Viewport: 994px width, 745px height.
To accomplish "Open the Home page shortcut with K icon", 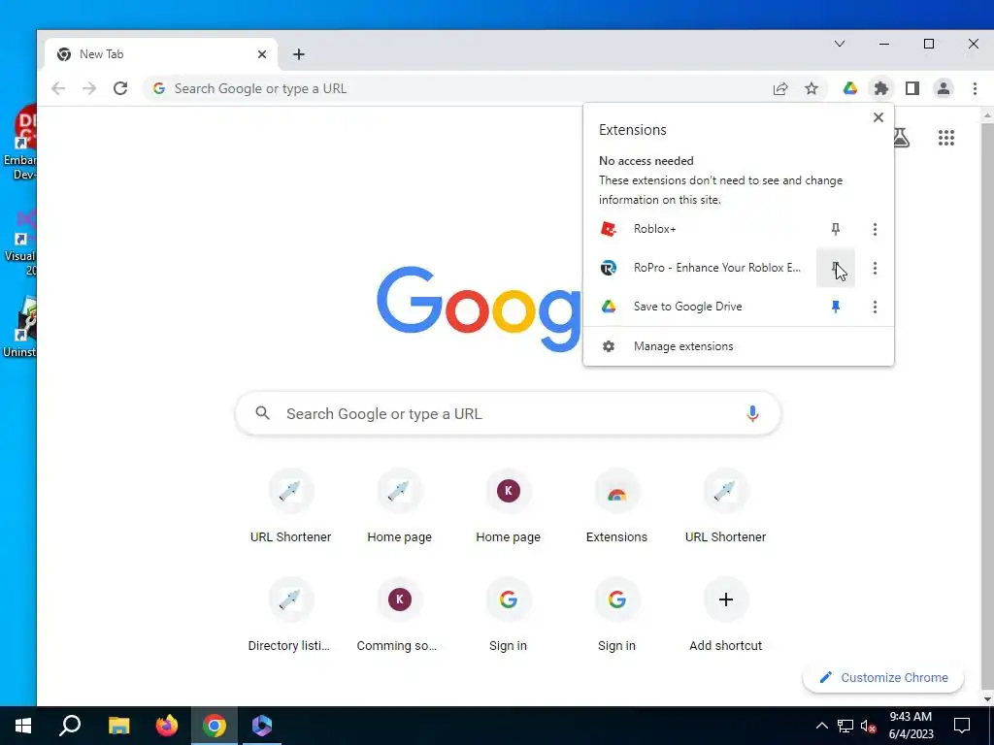I will (x=509, y=508).
